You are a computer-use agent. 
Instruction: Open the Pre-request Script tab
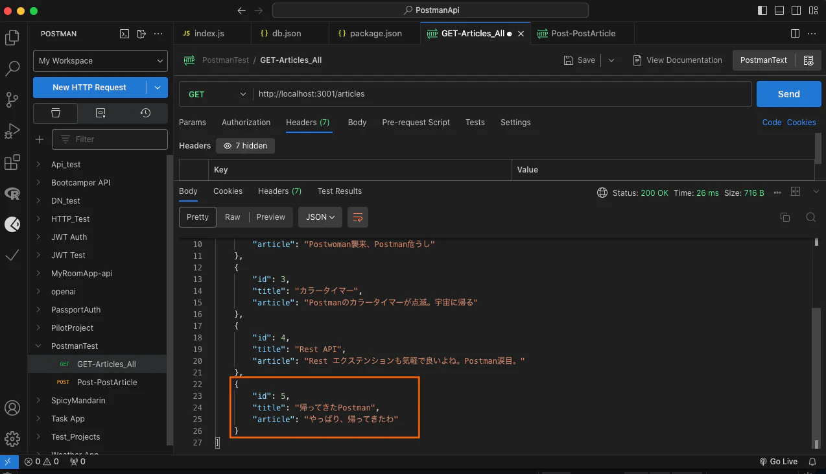tap(416, 123)
